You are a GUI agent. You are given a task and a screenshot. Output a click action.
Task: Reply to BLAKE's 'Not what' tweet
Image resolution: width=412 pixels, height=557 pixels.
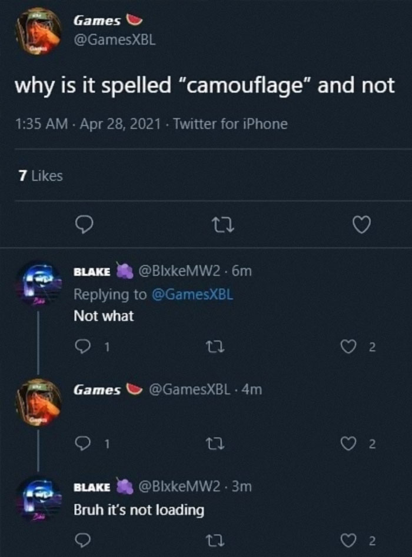84,346
